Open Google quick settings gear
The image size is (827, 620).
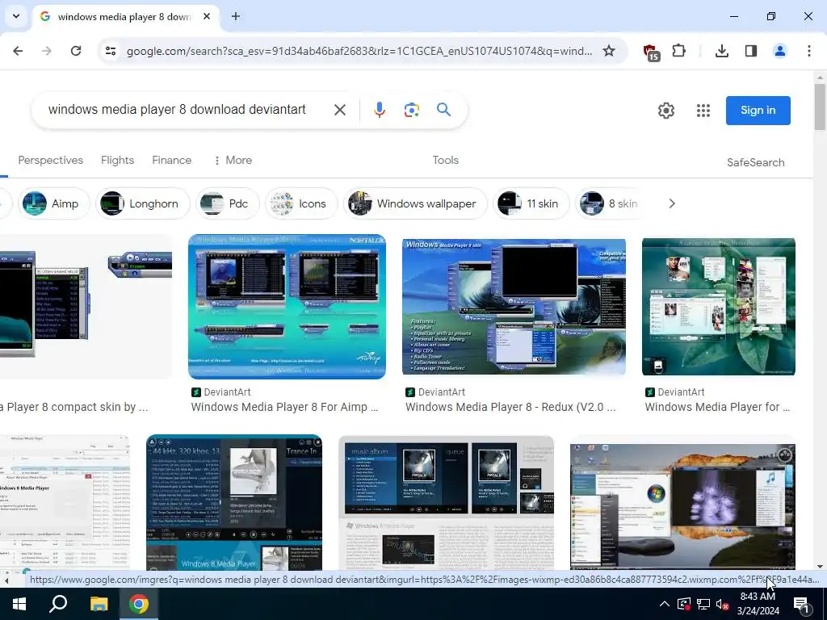[x=666, y=110]
